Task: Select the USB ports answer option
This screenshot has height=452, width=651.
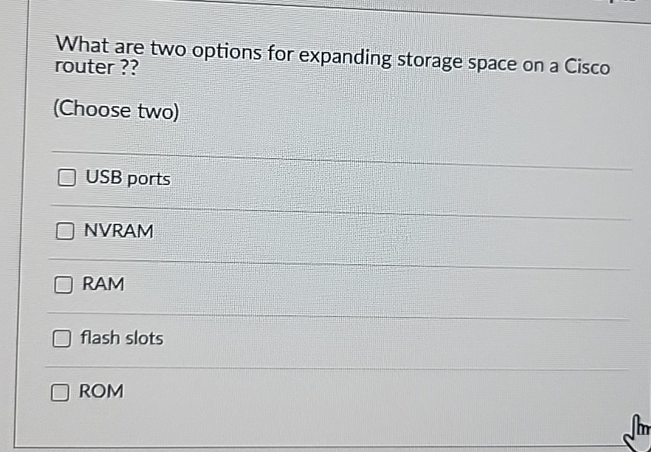Action: (126, 179)
